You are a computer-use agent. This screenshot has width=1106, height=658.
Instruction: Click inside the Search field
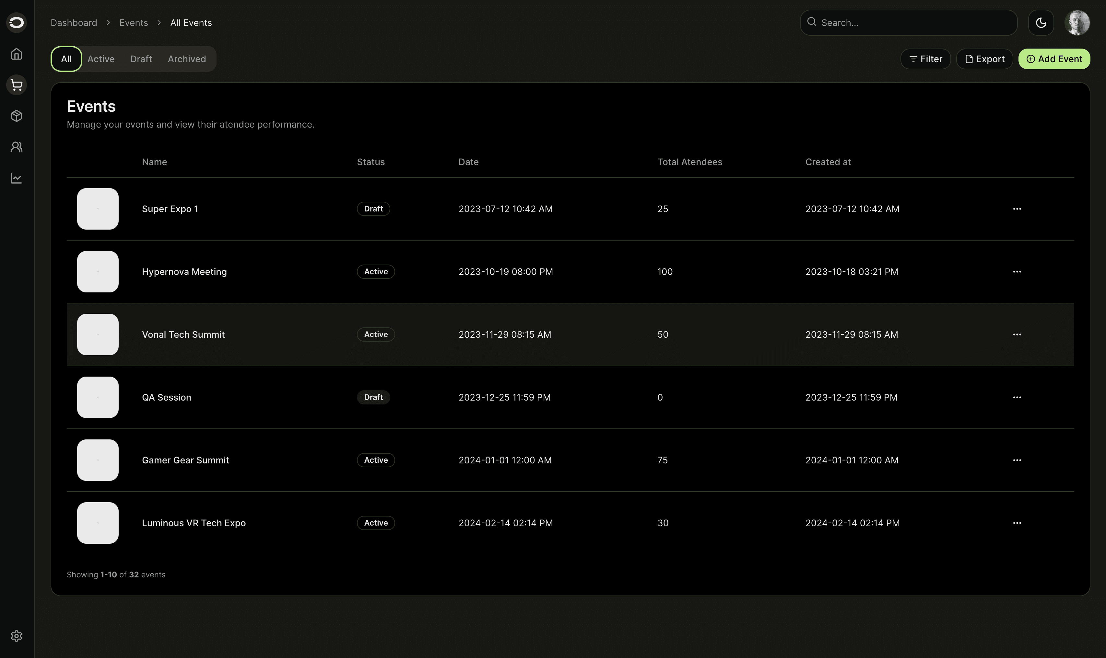(x=909, y=23)
